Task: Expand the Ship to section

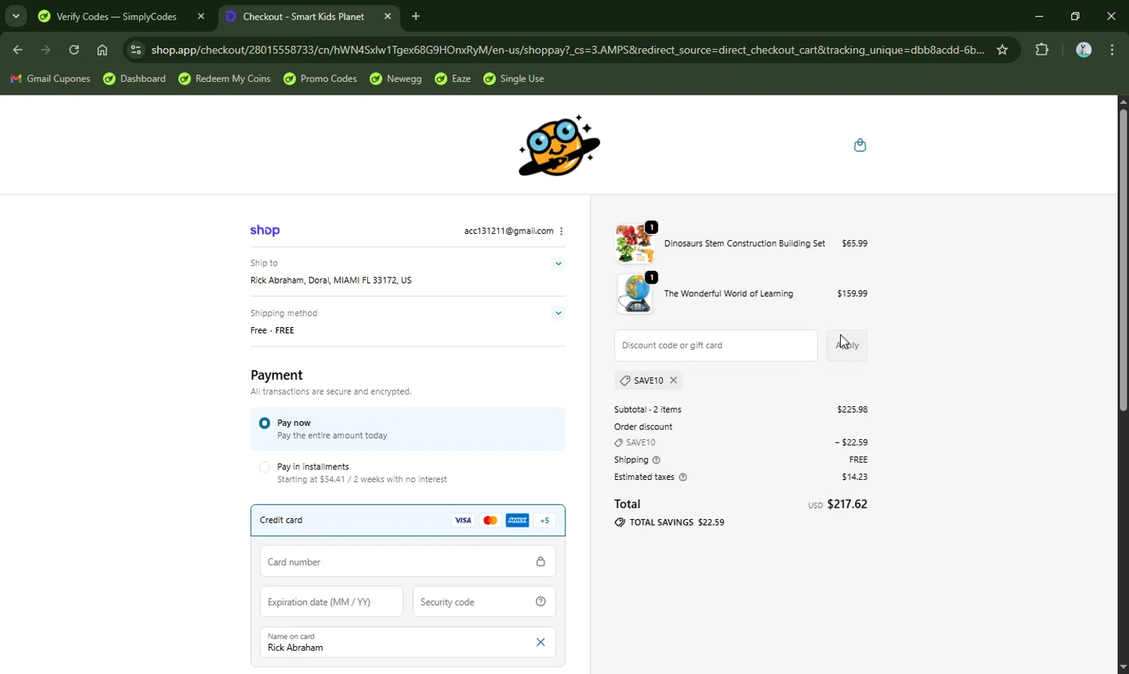Action: click(558, 263)
